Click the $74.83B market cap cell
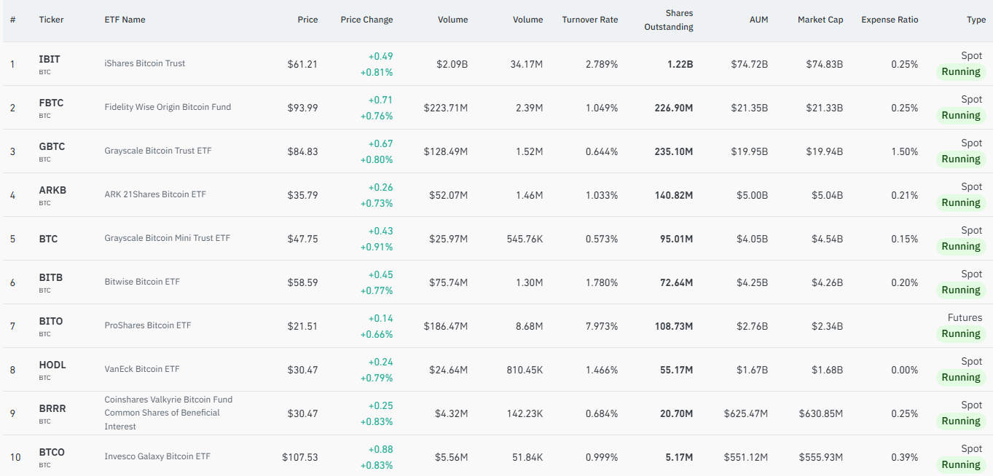Viewport: 993px width, 476px height. point(825,64)
